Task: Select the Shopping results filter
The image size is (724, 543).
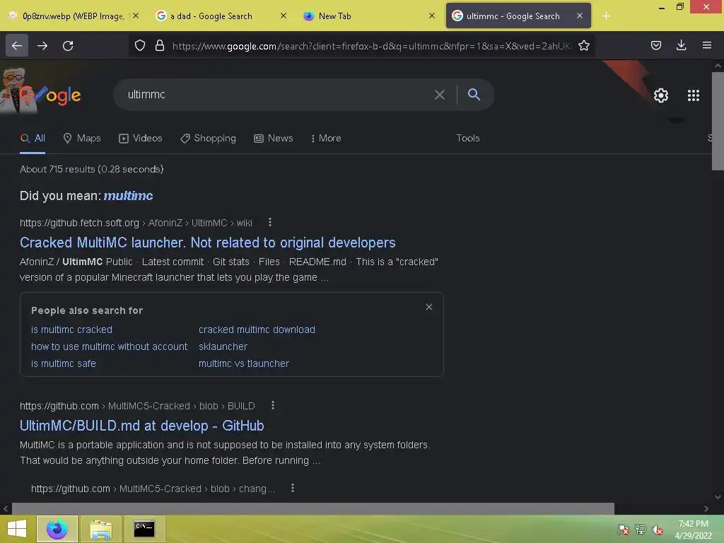Action: 208,138
